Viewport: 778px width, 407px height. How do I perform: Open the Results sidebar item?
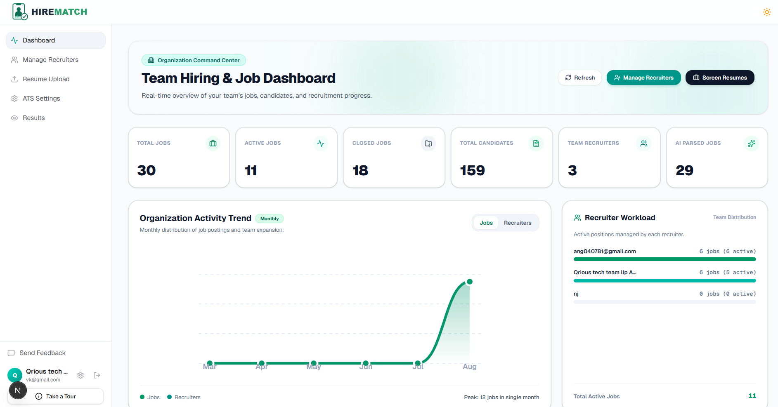(x=56, y=118)
